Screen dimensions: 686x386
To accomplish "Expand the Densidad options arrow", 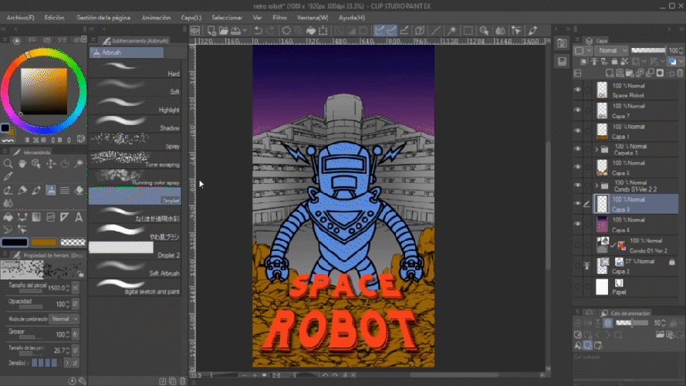I will 66,363.
